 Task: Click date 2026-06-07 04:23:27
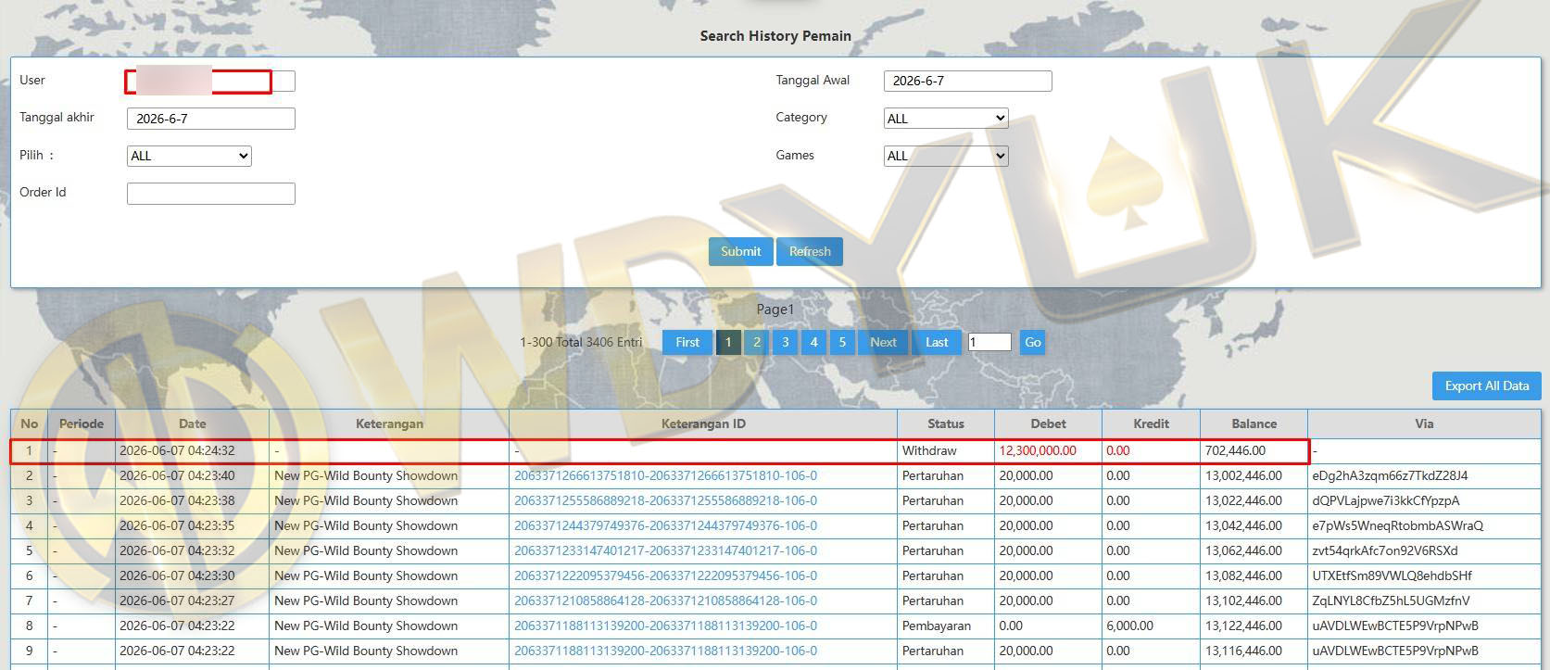(x=177, y=600)
